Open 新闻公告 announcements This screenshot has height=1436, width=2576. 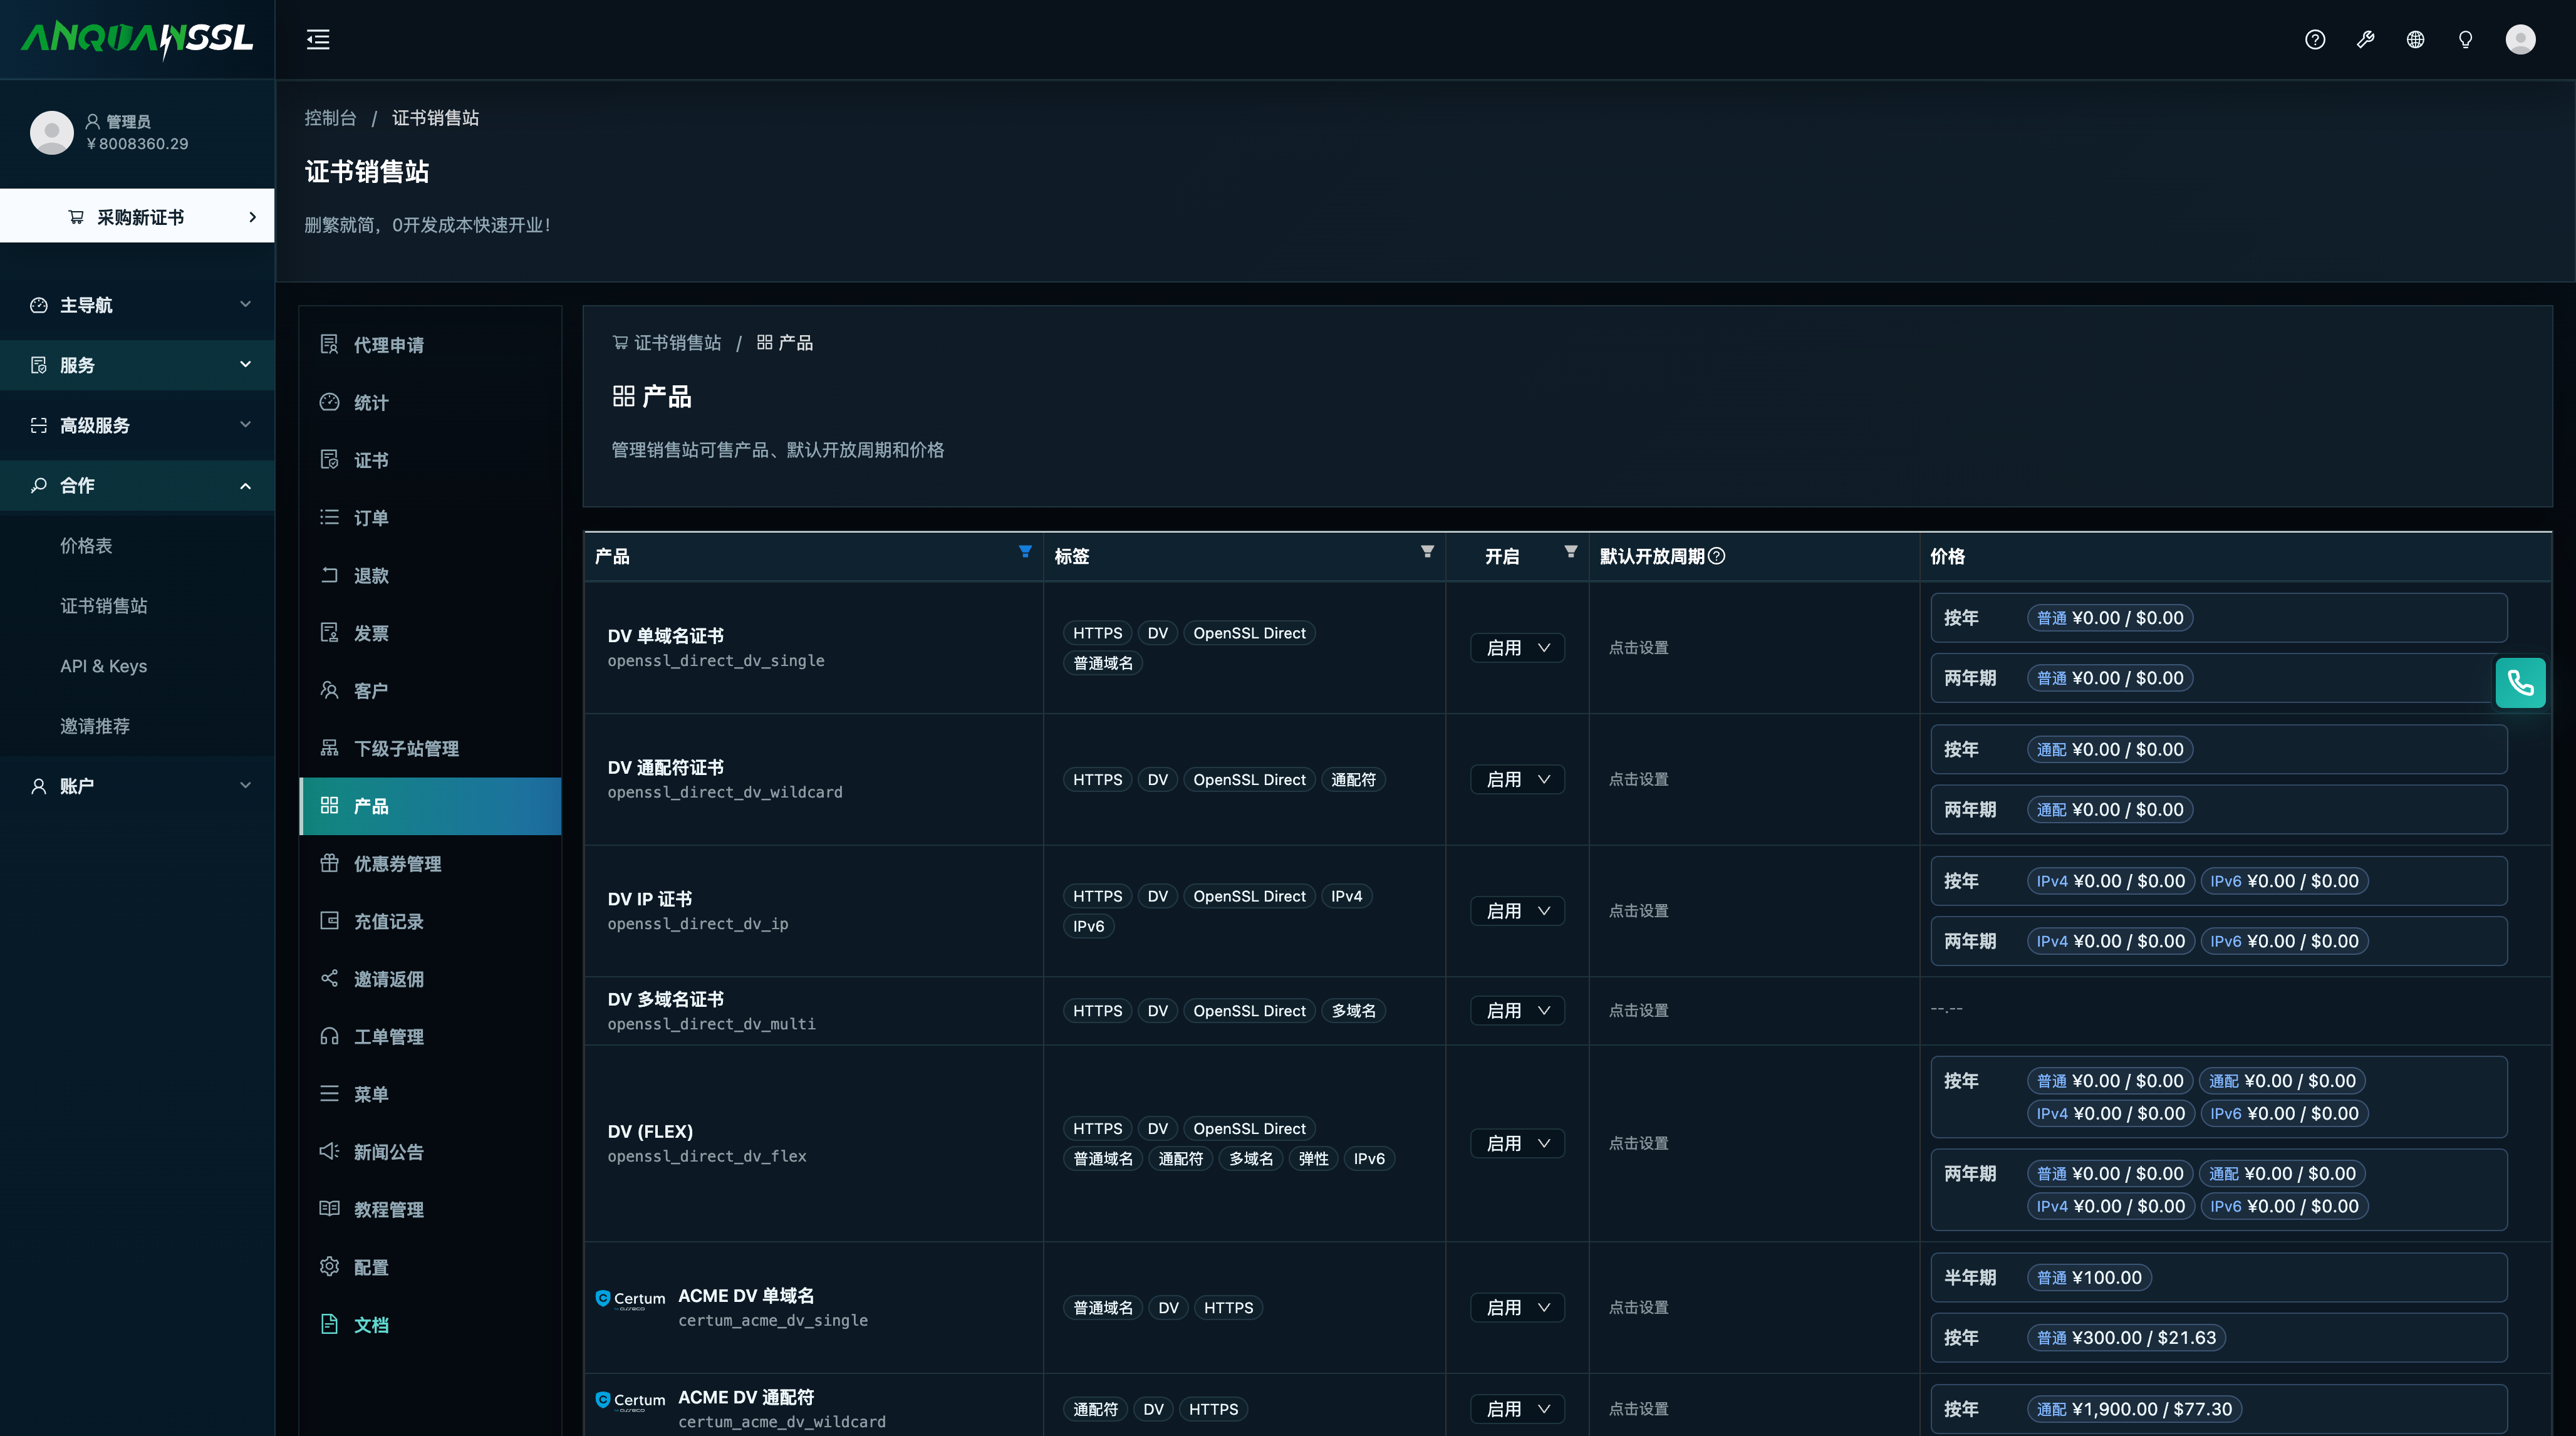[430, 1151]
